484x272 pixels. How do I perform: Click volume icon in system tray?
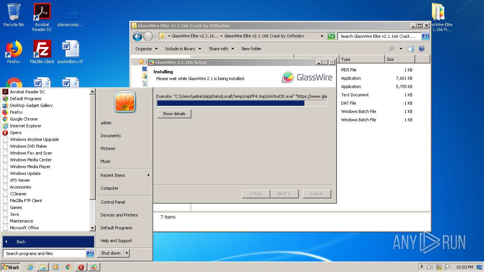[x=430, y=267]
